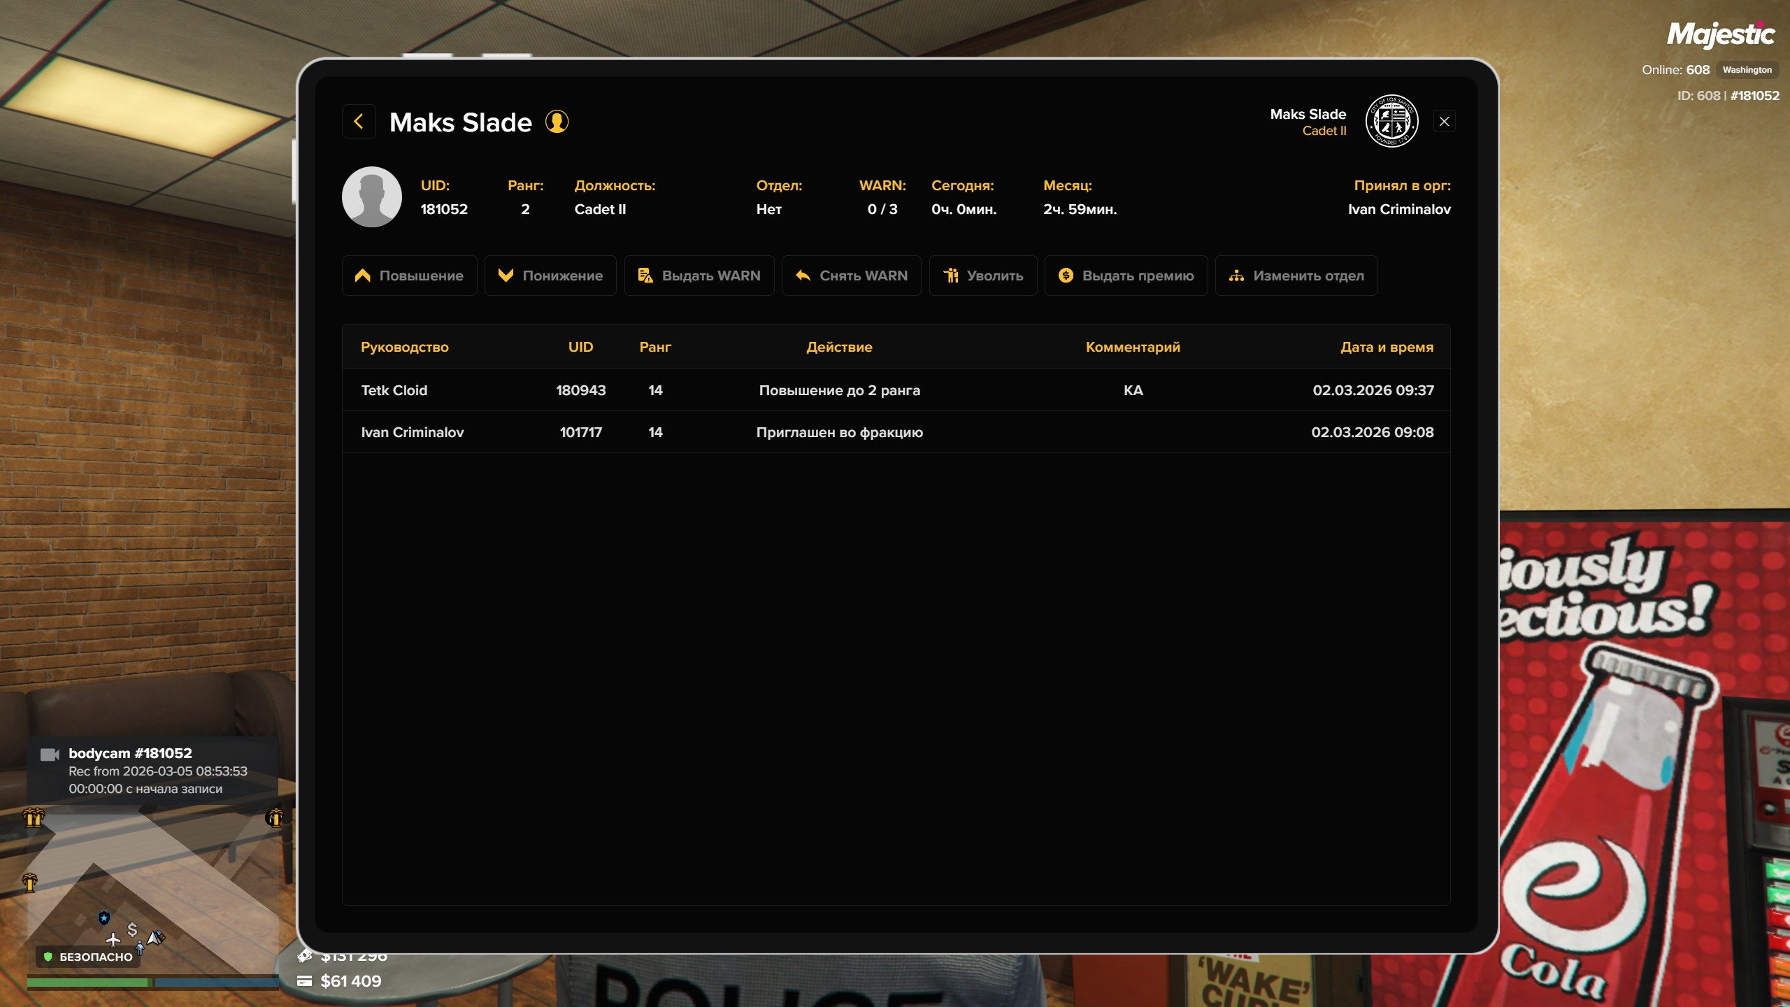Click today's time 0ч. 0мин.
The image size is (1790, 1007).
coord(964,209)
